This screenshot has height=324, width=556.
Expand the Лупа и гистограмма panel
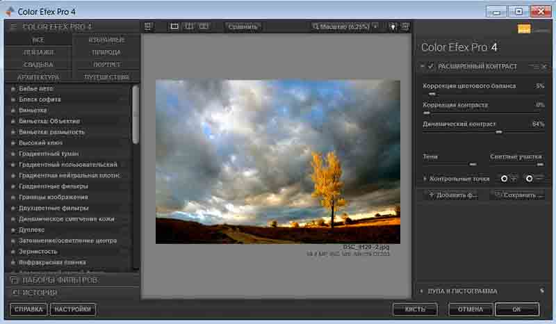[x=421, y=291]
